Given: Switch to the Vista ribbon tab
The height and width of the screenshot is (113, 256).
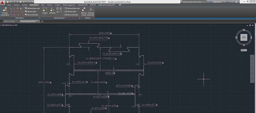Looking at the screenshot, I should click(x=42, y=5).
